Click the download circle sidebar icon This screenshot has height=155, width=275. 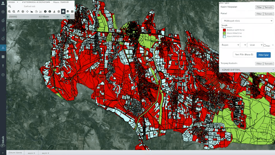(3, 21)
